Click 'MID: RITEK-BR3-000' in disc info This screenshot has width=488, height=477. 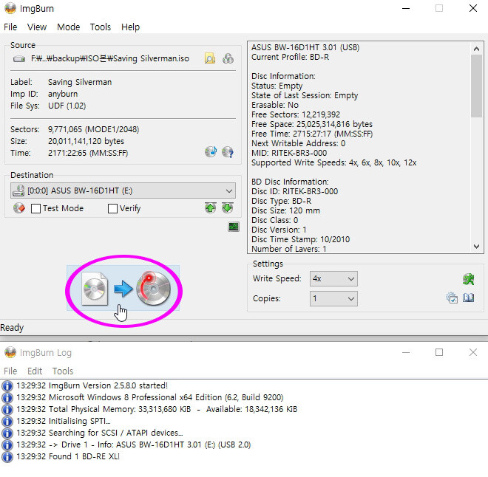(289, 153)
